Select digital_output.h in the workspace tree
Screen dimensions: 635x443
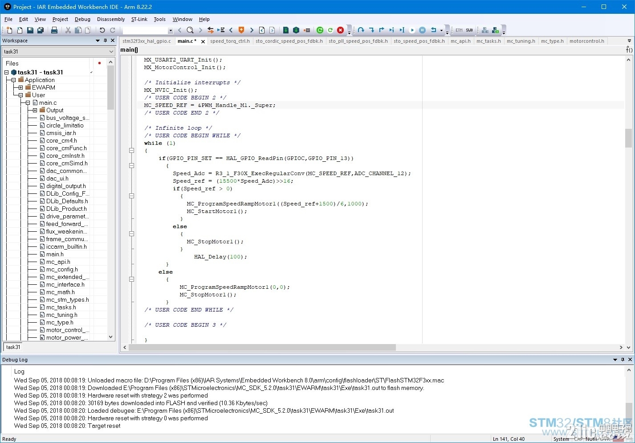(x=66, y=186)
